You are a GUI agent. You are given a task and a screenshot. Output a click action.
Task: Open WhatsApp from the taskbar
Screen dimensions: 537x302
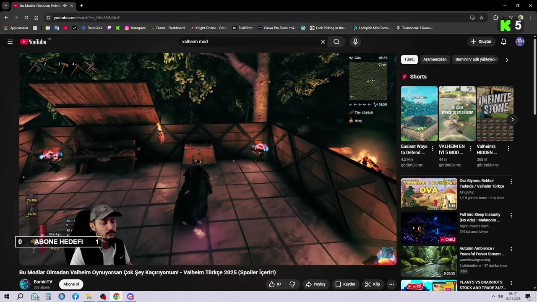35,297
